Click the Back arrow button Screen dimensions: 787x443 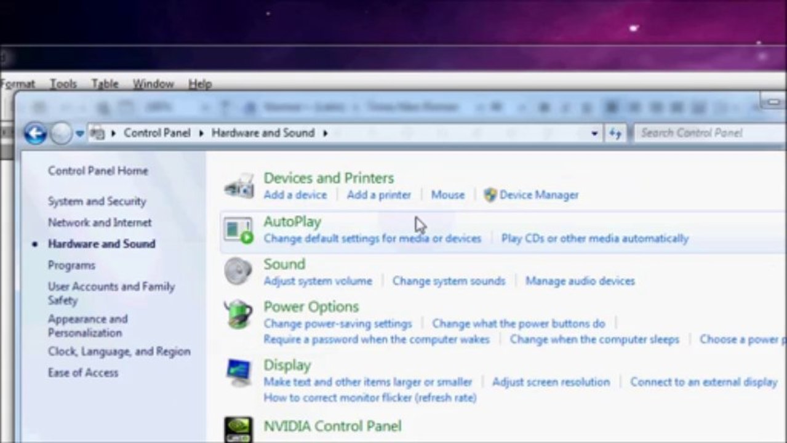(35, 133)
